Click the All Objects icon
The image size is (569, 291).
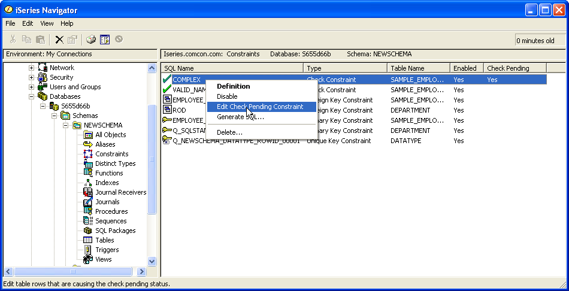pos(88,135)
